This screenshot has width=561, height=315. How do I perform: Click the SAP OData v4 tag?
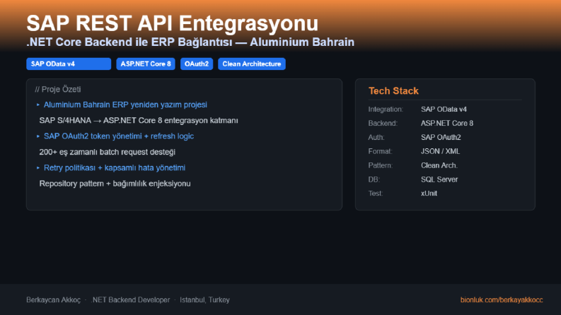[69, 64]
